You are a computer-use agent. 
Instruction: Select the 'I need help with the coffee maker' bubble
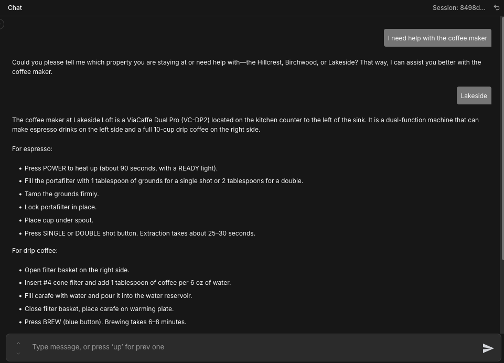437,38
